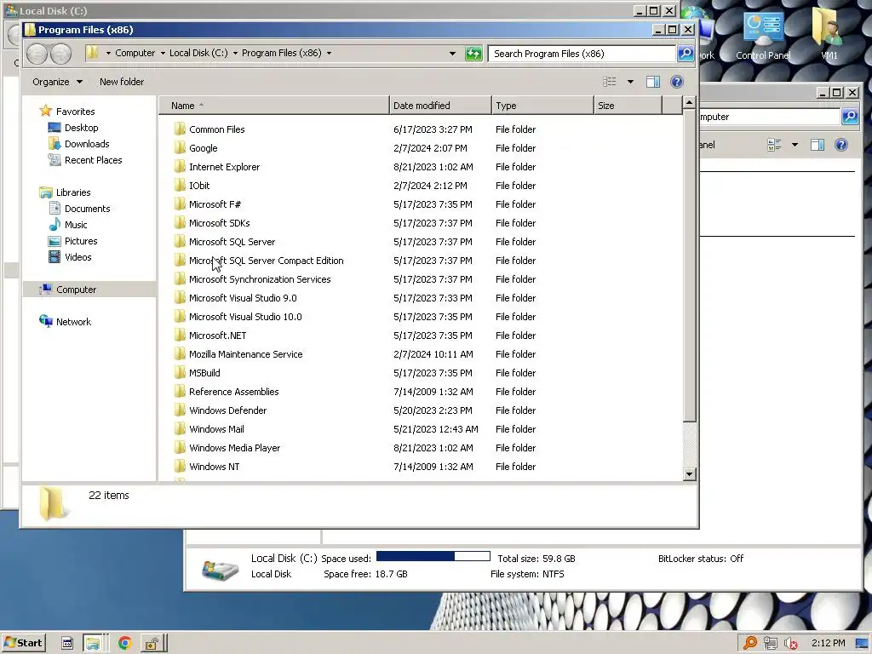Select Downloads under Favorites
The width and height of the screenshot is (872, 654).
pyautogui.click(x=87, y=144)
